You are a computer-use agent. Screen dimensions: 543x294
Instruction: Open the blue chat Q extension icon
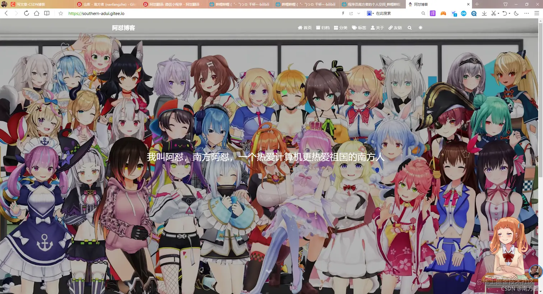474,13
